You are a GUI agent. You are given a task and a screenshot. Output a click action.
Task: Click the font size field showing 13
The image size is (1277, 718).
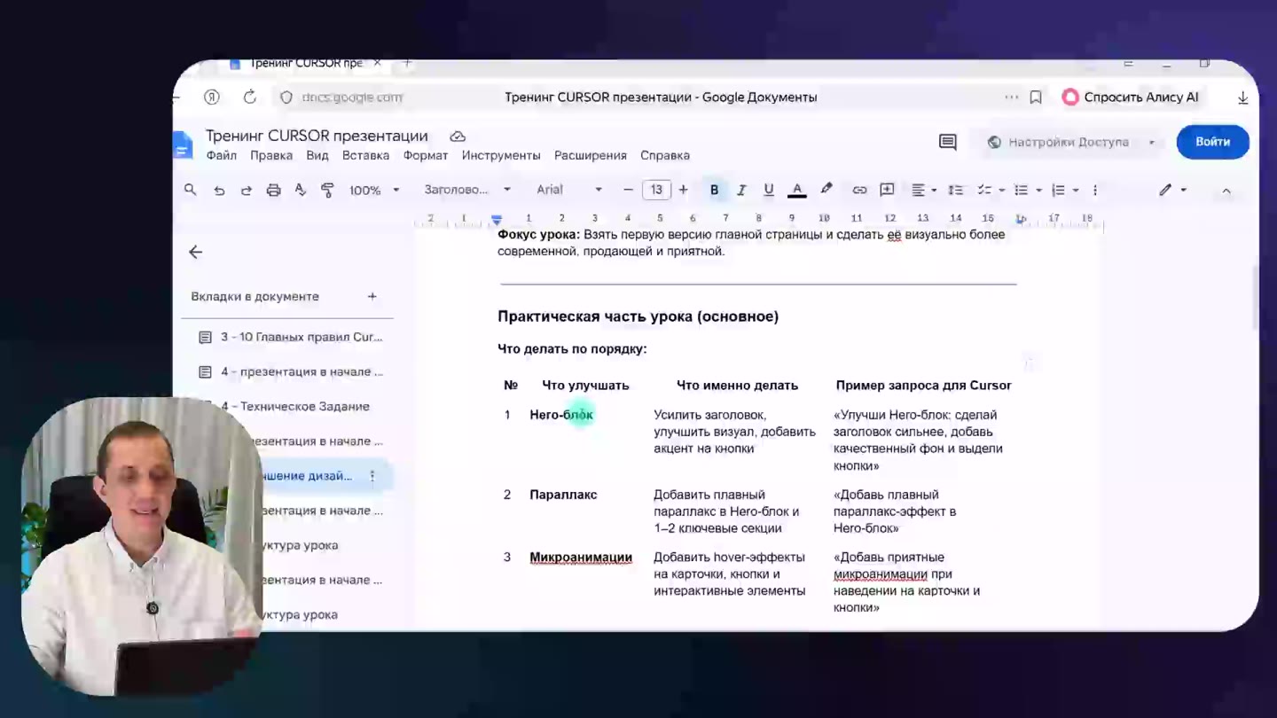(656, 190)
